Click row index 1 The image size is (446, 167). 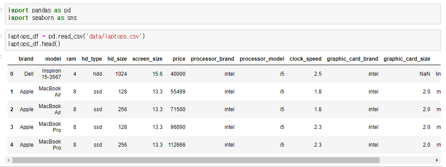click(12, 92)
